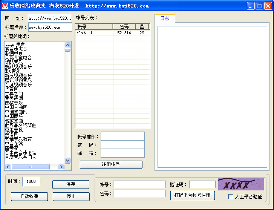Image resolution: width=274 pixels, height=210 pixels.
Task: Click keyword list scroll left arrow
Action: (8, 167)
